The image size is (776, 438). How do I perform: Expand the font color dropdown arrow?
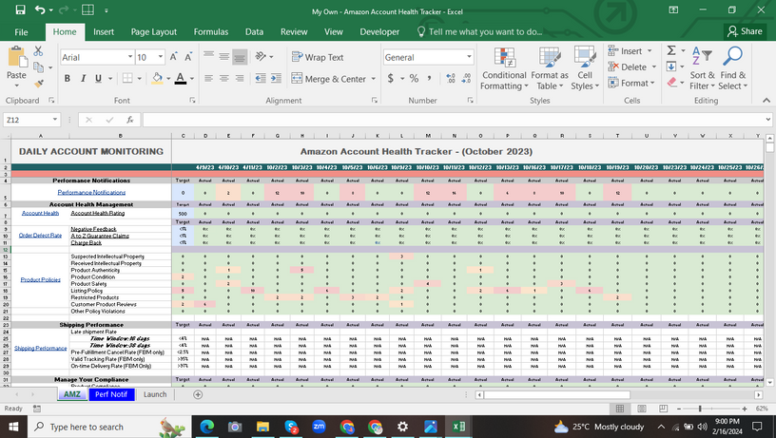192,79
